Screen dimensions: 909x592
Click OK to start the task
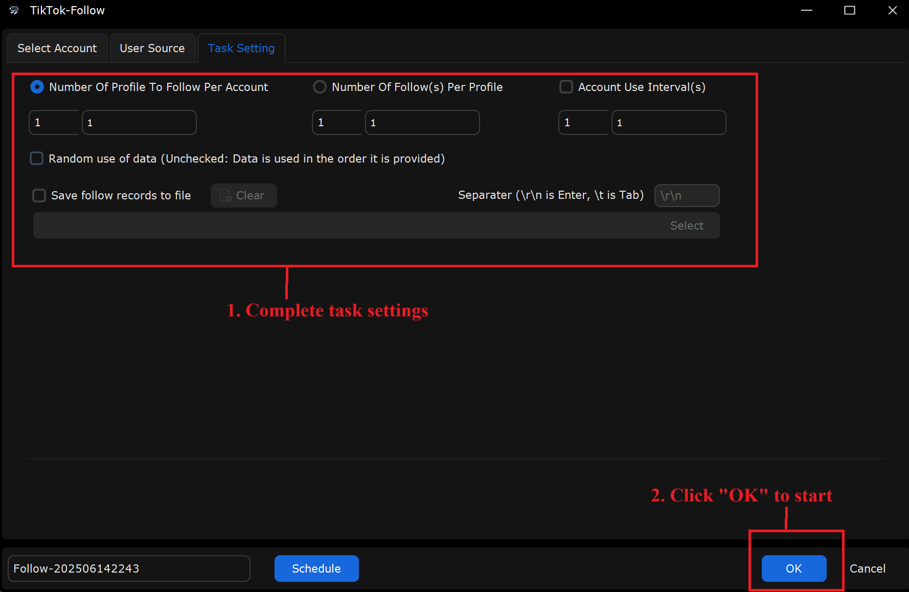(x=794, y=568)
